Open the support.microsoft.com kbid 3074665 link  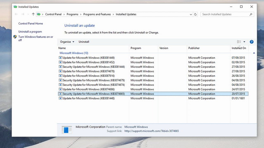tap(151, 131)
